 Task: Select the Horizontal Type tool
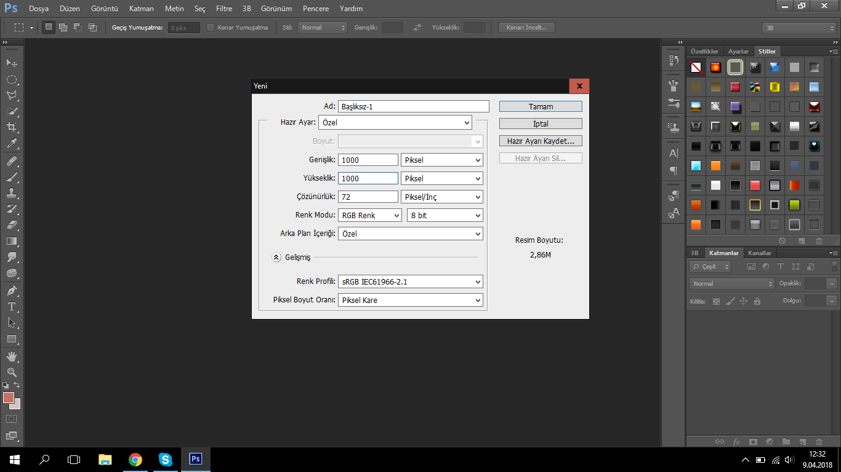(12, 306)
